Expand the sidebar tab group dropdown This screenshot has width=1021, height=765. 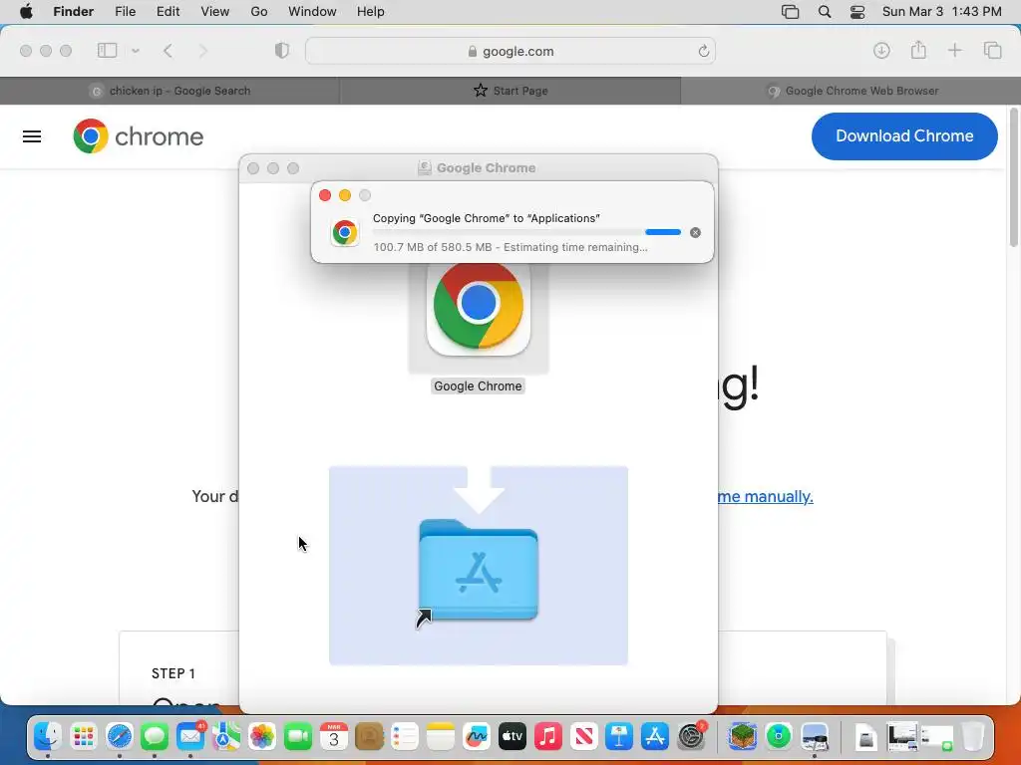click(136, 51)
